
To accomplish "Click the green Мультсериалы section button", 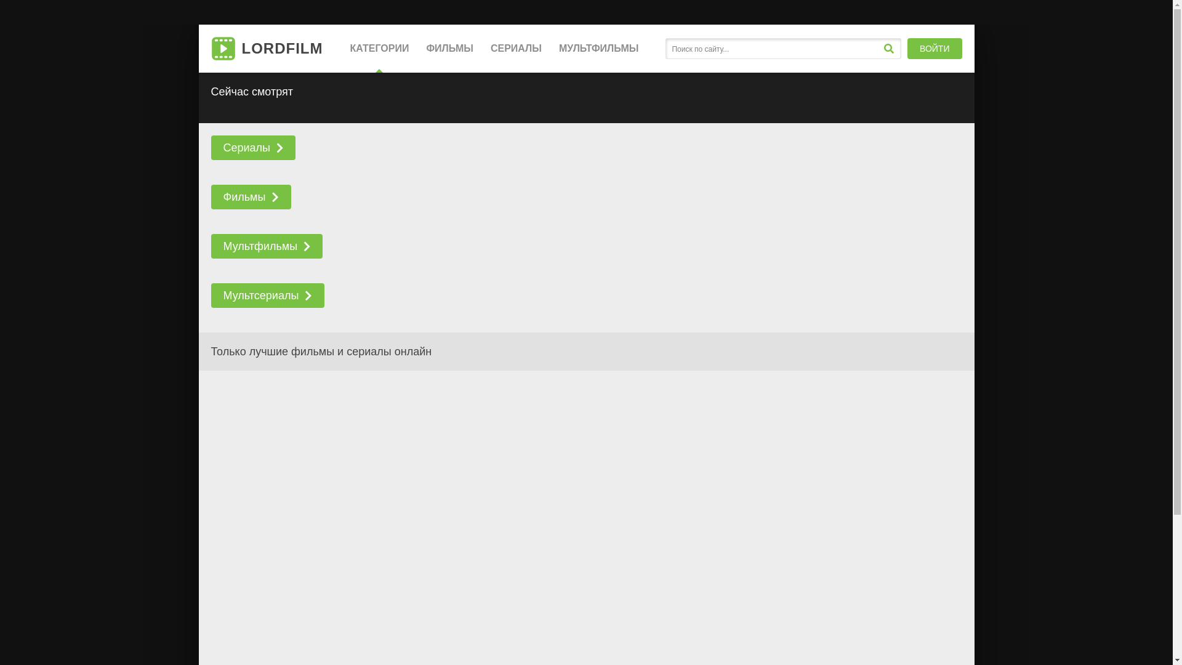I will (260, 296).
